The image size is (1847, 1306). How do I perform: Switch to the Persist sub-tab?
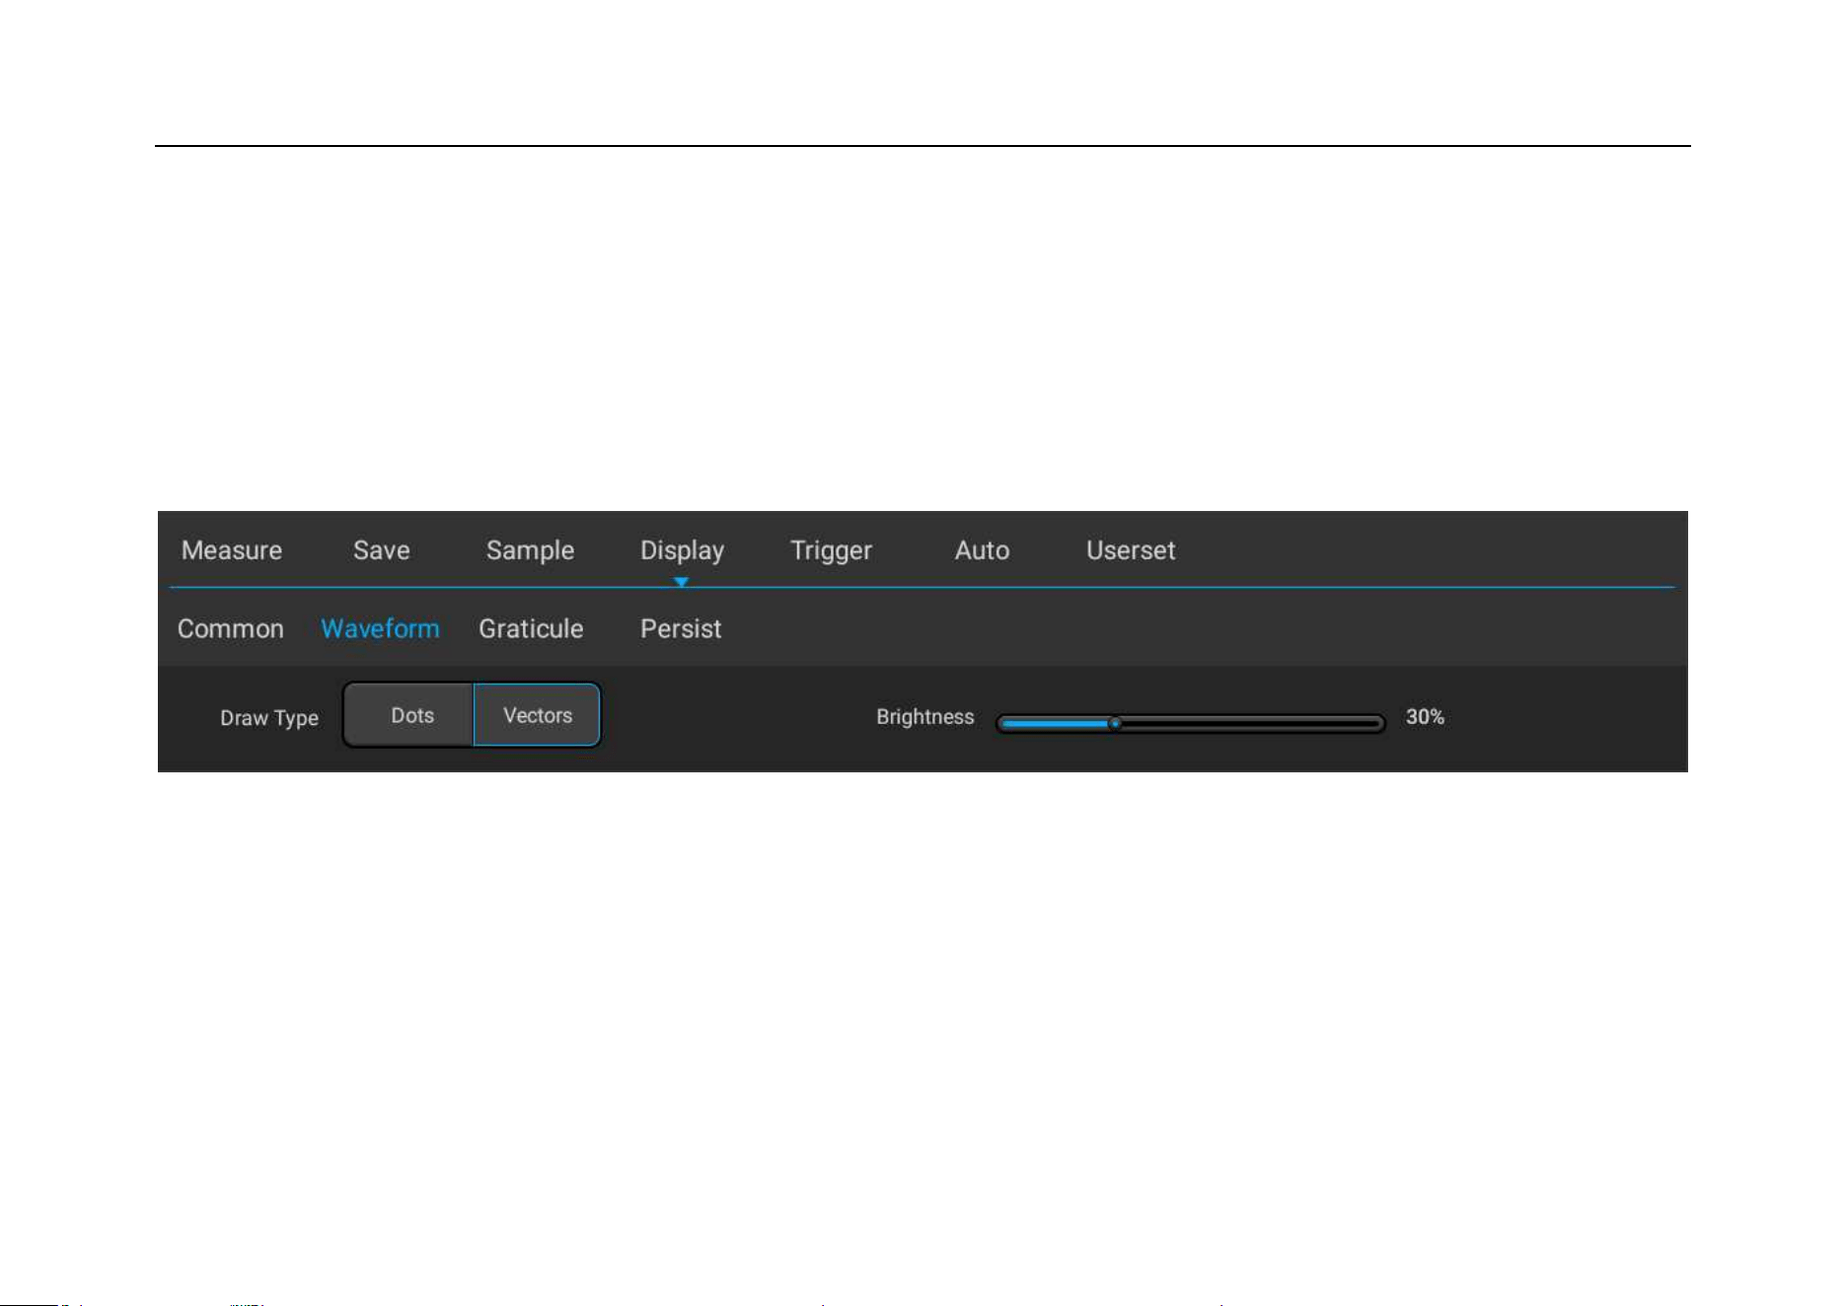pos(681,629)
